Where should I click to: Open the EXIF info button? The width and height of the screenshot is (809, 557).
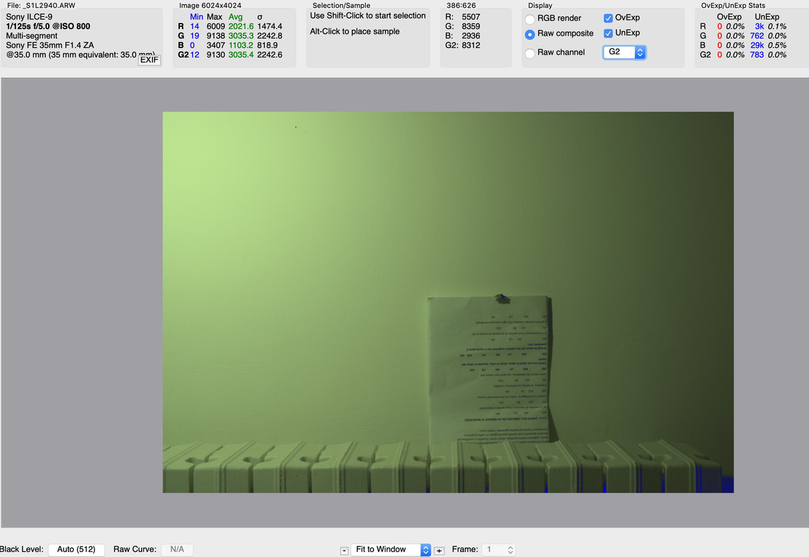tap(150, 60)
